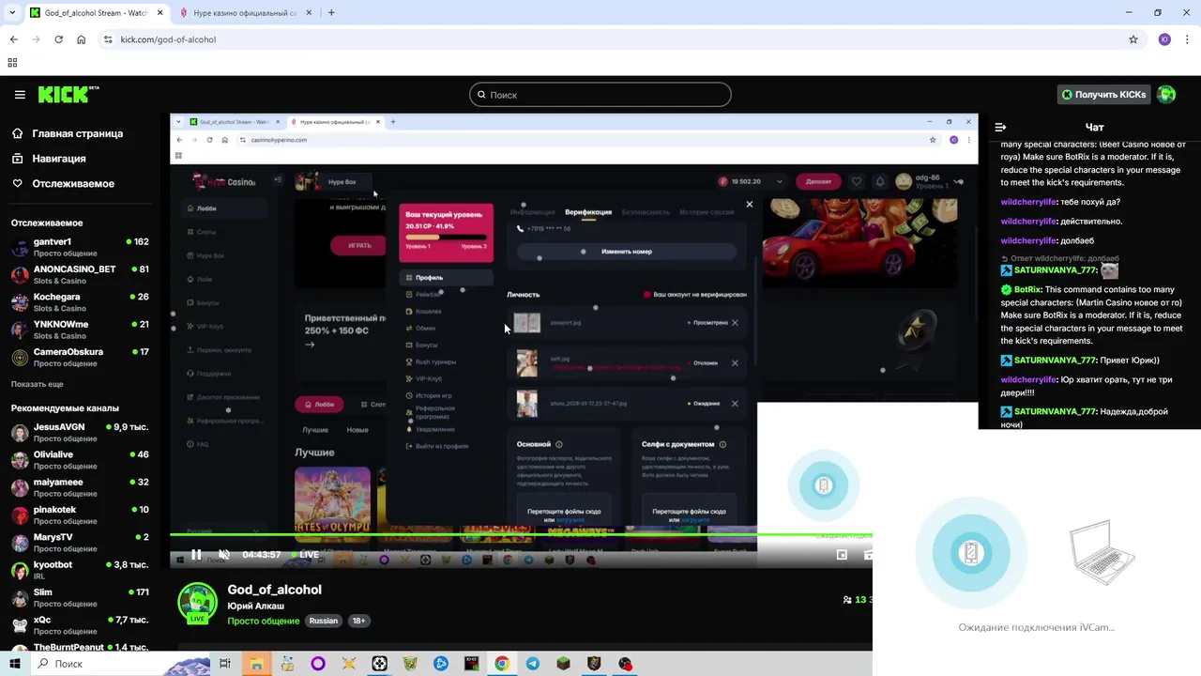Toggle theater mode icon in player
This screenshot has width=1201, height=676.
coord(842,555)
